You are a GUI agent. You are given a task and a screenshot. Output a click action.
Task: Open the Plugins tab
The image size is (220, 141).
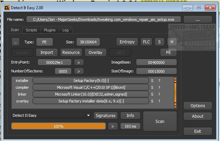pyautogui.click(x=50, y=30)
